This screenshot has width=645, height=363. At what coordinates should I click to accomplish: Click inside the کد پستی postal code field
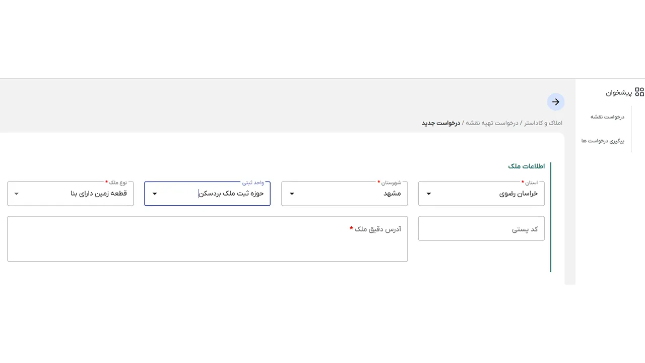[x=481, y=228]
